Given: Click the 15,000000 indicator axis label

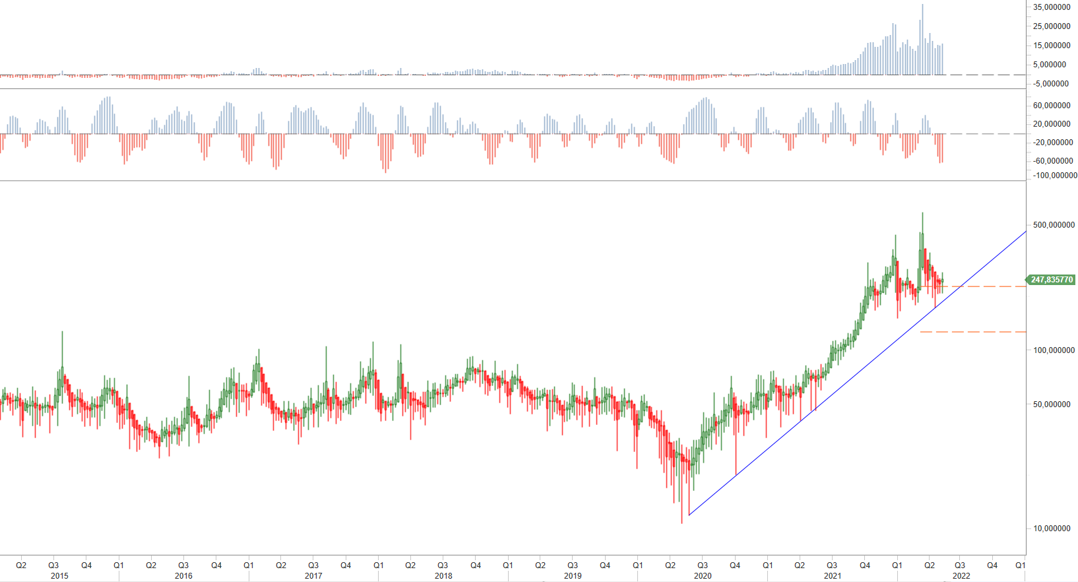Looking at the screenshot, I should (1052, 46).
